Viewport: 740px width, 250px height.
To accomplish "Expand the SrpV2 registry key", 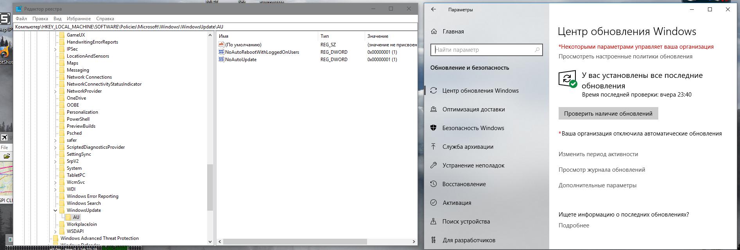I will tap(56, 161).
